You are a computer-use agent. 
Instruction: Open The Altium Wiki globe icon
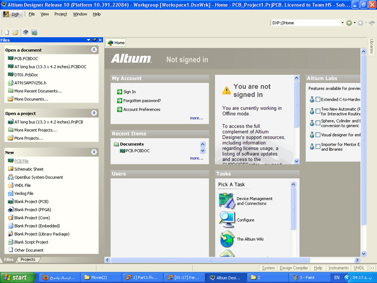point(227,239)
